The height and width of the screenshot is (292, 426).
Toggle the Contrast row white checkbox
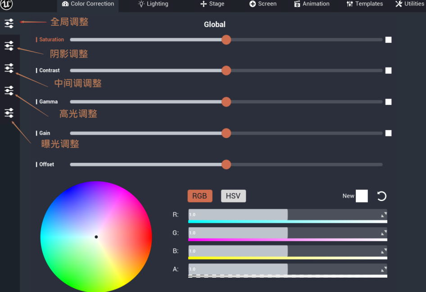[x=388, y=71]
